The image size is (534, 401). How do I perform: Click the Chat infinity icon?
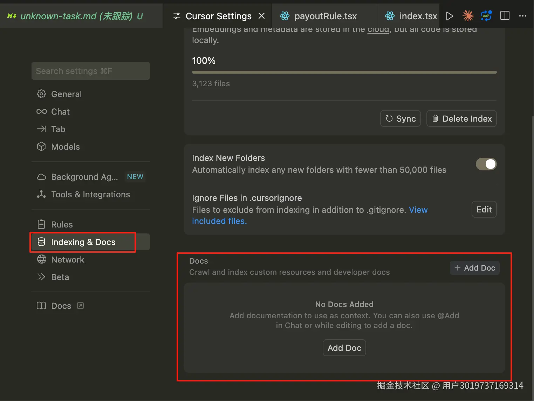41,111
